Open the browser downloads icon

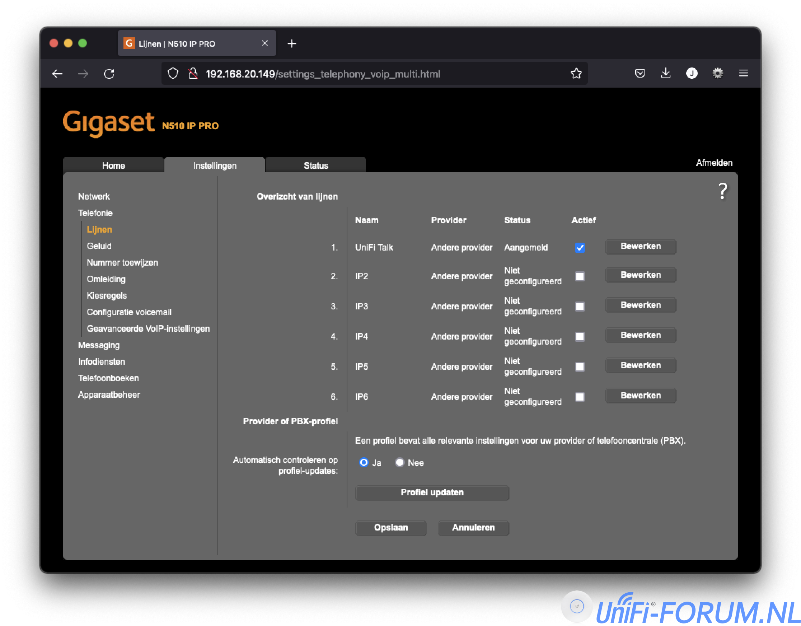[x=666, y=73]
